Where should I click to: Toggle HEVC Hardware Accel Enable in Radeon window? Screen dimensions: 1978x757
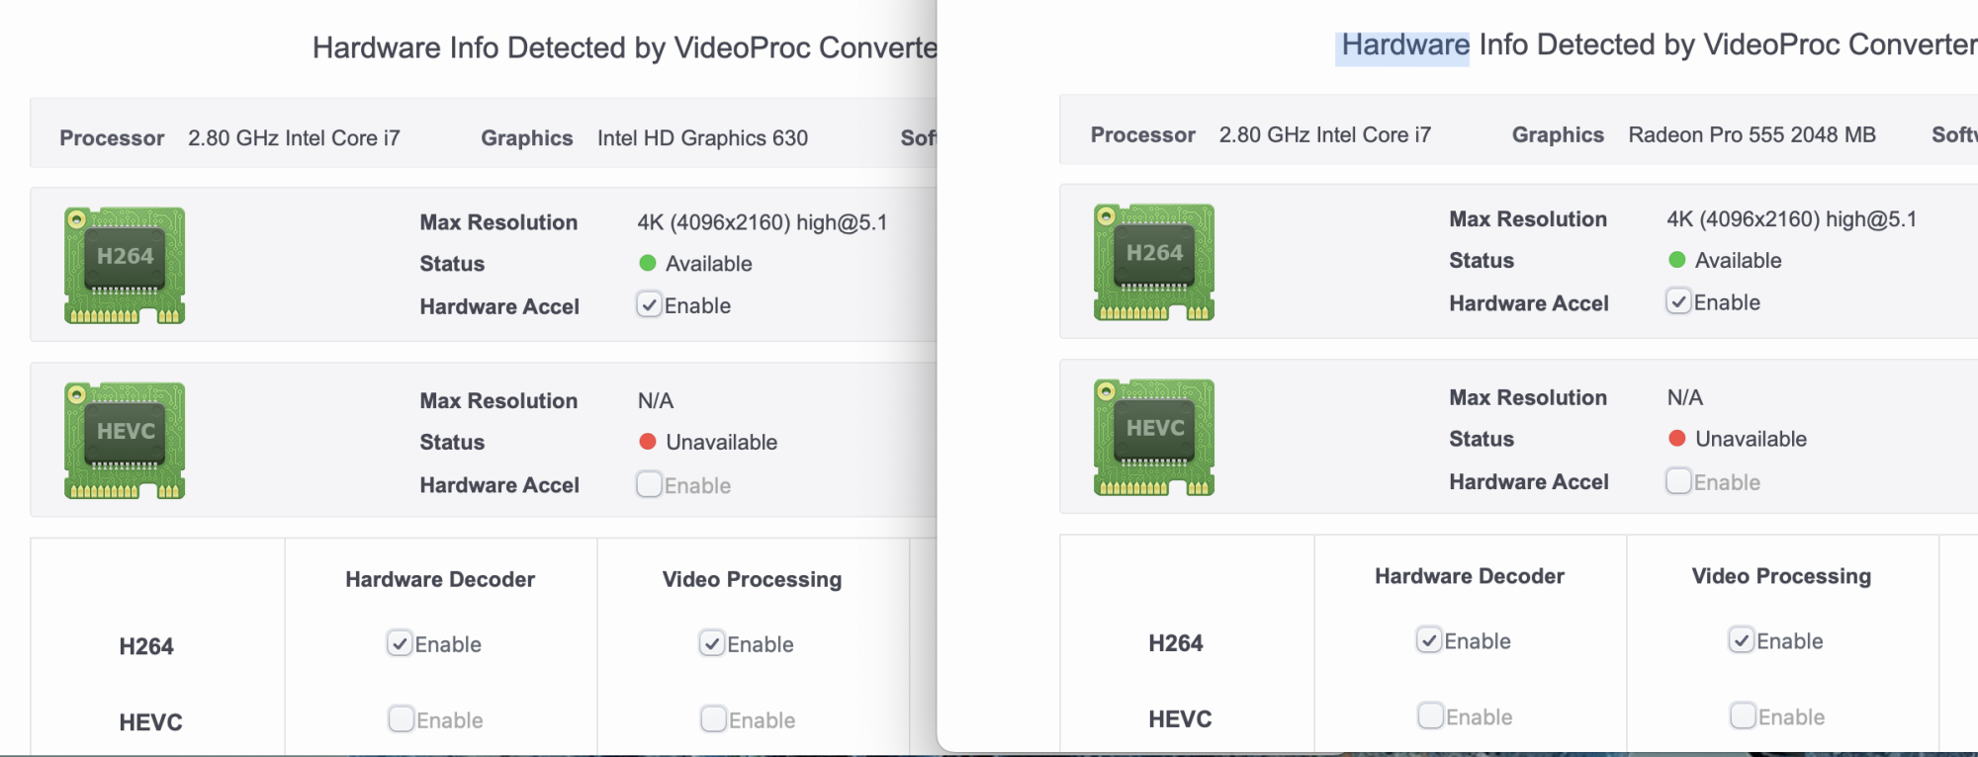(1678, 481)
